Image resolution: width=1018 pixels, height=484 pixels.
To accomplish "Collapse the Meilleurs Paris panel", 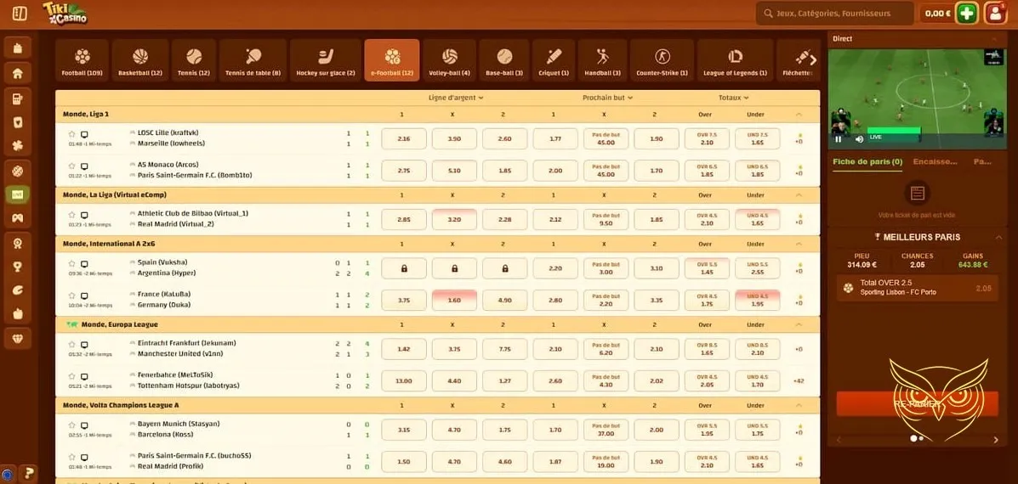I will tap(998, 237).
